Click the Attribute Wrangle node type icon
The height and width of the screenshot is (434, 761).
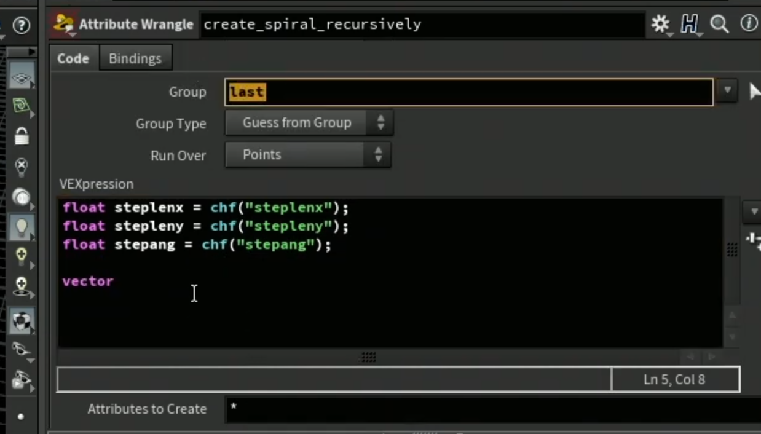(63, 25)
